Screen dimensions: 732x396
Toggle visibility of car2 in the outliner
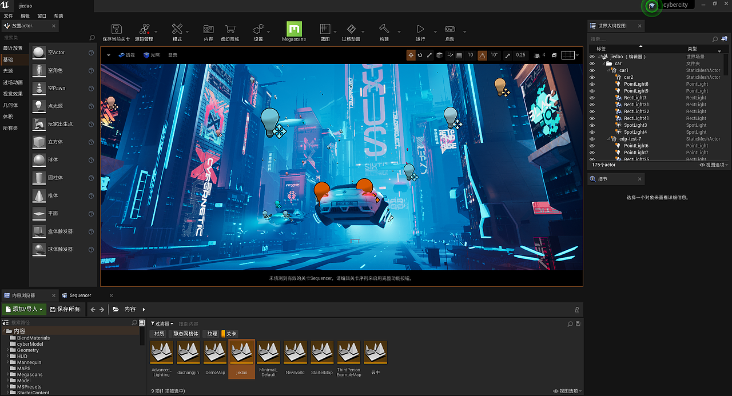(x=592, y=77)
